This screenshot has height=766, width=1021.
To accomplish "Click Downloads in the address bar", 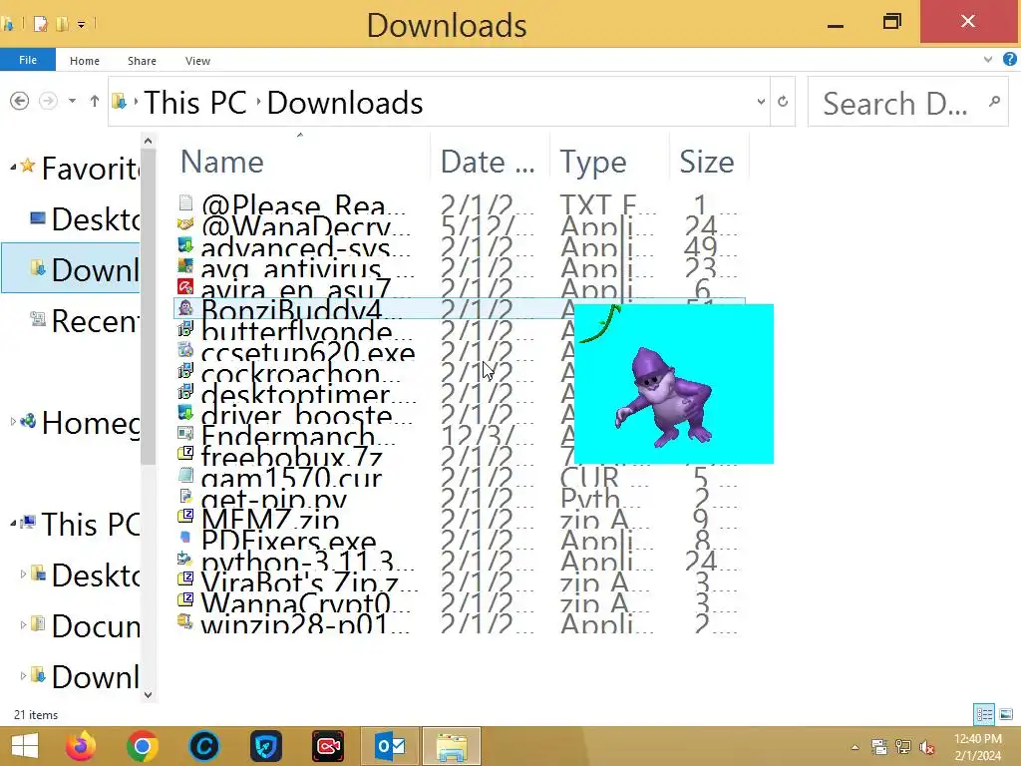I will tap(345, 103).
